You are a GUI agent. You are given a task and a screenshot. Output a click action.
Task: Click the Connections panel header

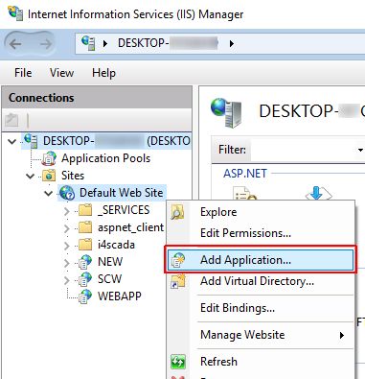coord(97,98)
